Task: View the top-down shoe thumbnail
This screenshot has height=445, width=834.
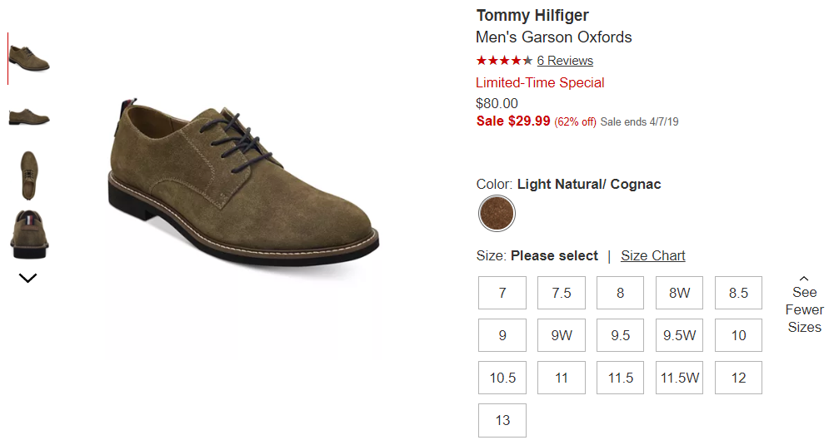Action: pyautogui.click(x=28, y=176)
